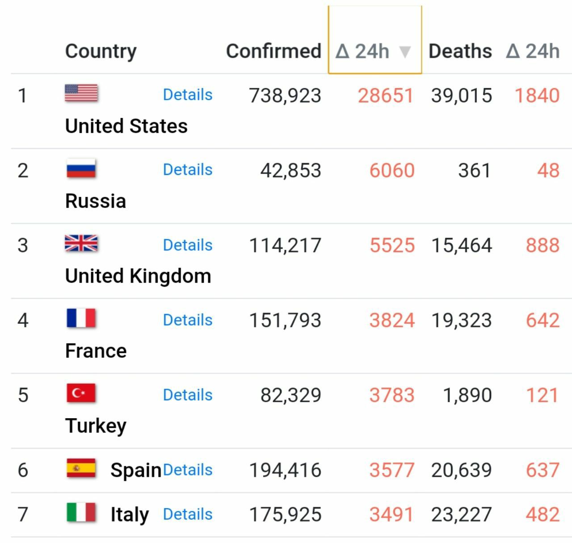Sort by the Confirmed column header

click(273, 51)
